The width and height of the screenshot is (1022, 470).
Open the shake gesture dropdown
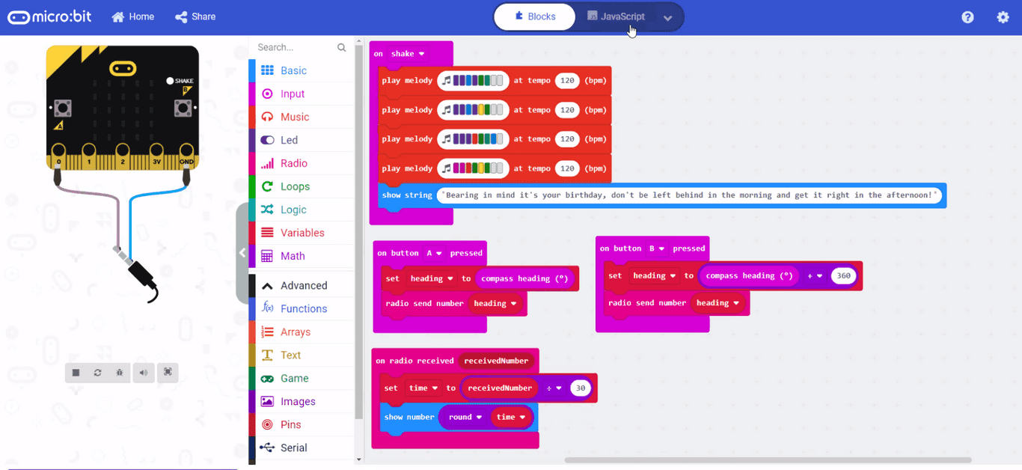408,54
